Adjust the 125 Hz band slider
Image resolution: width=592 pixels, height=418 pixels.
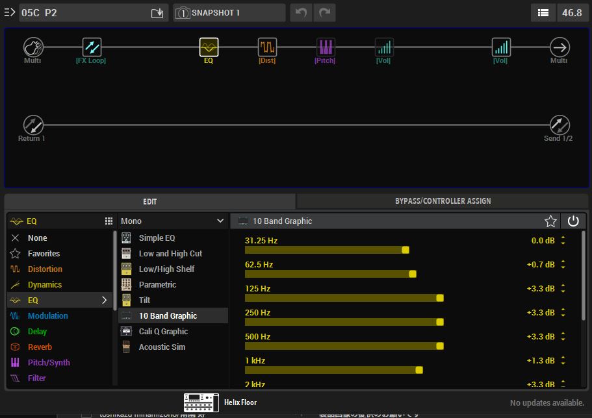coord(440,298)
